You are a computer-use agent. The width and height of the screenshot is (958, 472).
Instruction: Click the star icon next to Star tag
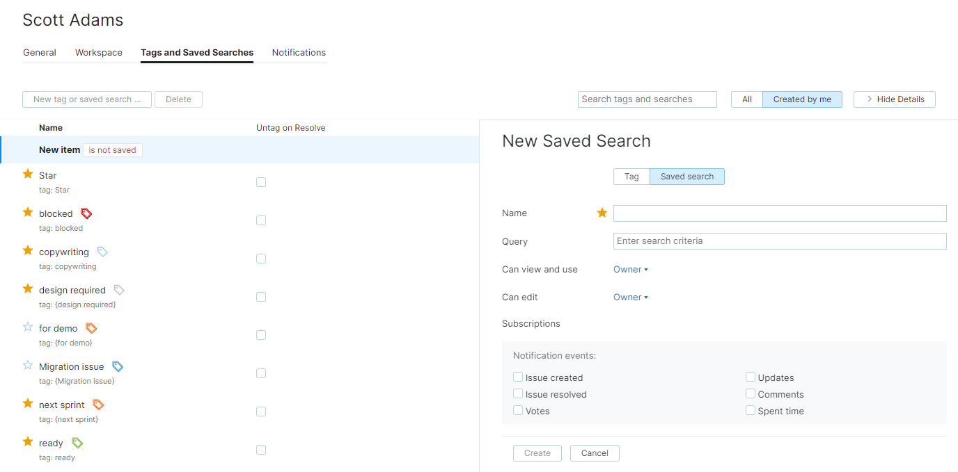28,174
